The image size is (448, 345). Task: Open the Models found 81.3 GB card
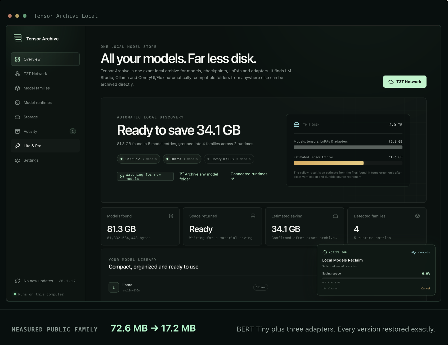coord(140,226)
